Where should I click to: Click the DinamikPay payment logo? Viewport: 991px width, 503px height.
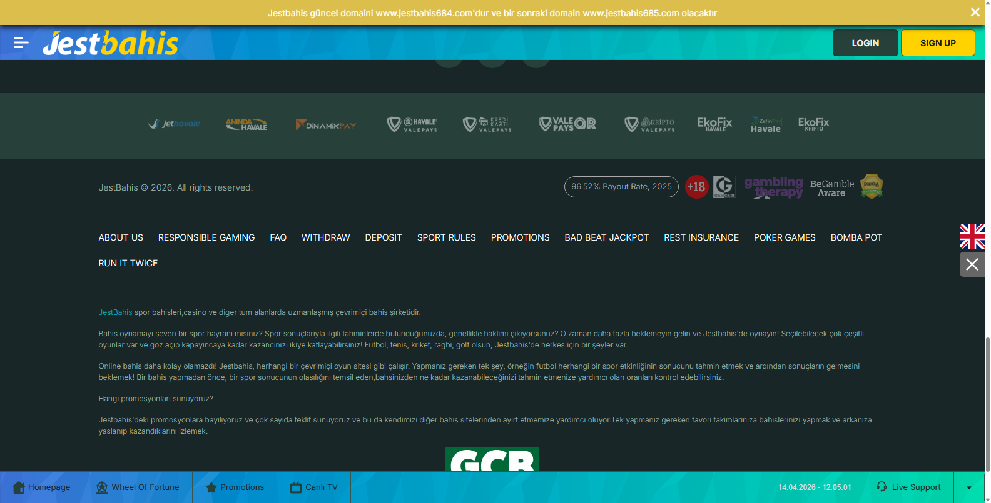coord(326,125)
